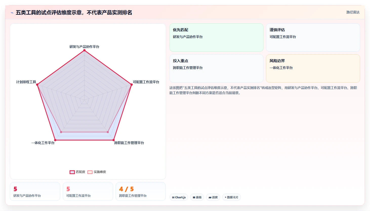Click the 进度 tag chip
The width and height of the screenshot is (370, 211).
click(213, 197)
